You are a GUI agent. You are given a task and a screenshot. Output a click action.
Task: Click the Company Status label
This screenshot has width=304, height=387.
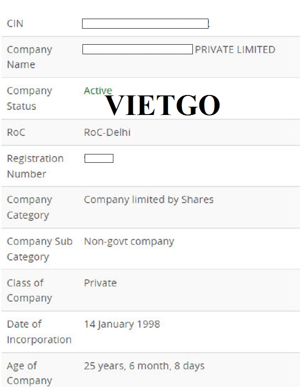click(x=30, y=98)
